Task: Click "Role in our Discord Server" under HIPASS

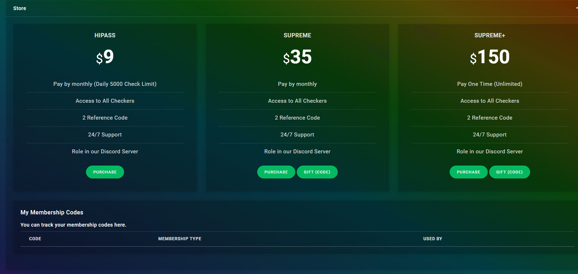Action: 105,152
